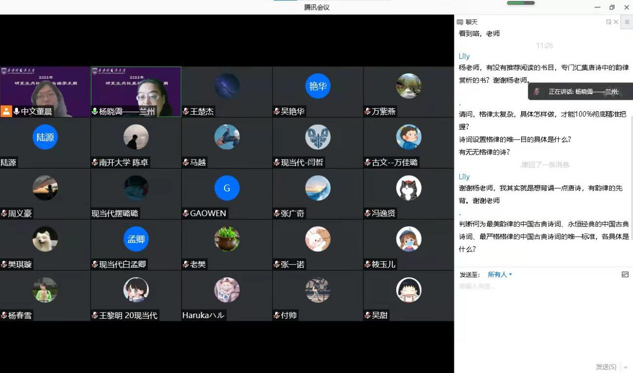The width and height of the screenshot is (633, 373).
Task: Click the 艳华 avatar of 吴艳华
Action: click(318, 86)
